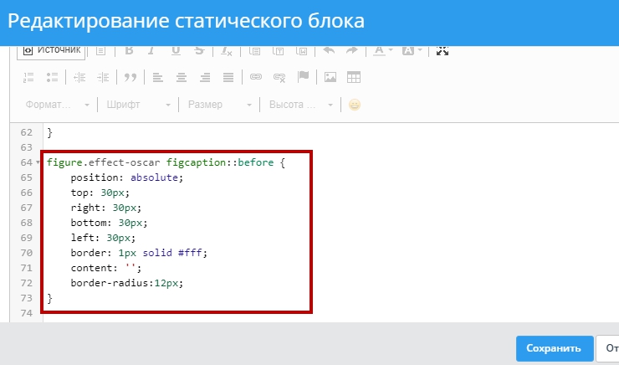Open the Шрифт font dropdown
The height and width of the screenshot is (365, 619).
pyautogui.click(x=139, y=105)
